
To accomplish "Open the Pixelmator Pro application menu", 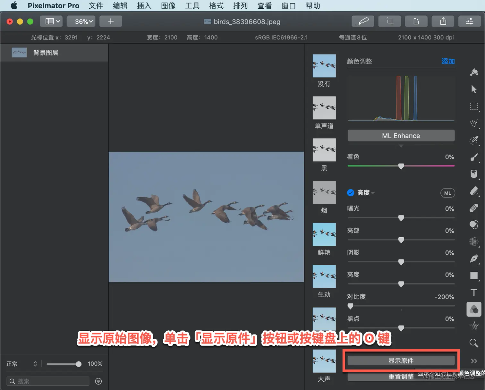I will pos(53,6).
